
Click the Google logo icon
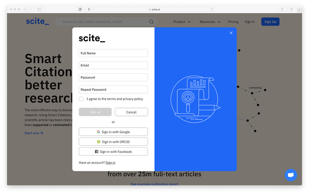pos(98,132)
